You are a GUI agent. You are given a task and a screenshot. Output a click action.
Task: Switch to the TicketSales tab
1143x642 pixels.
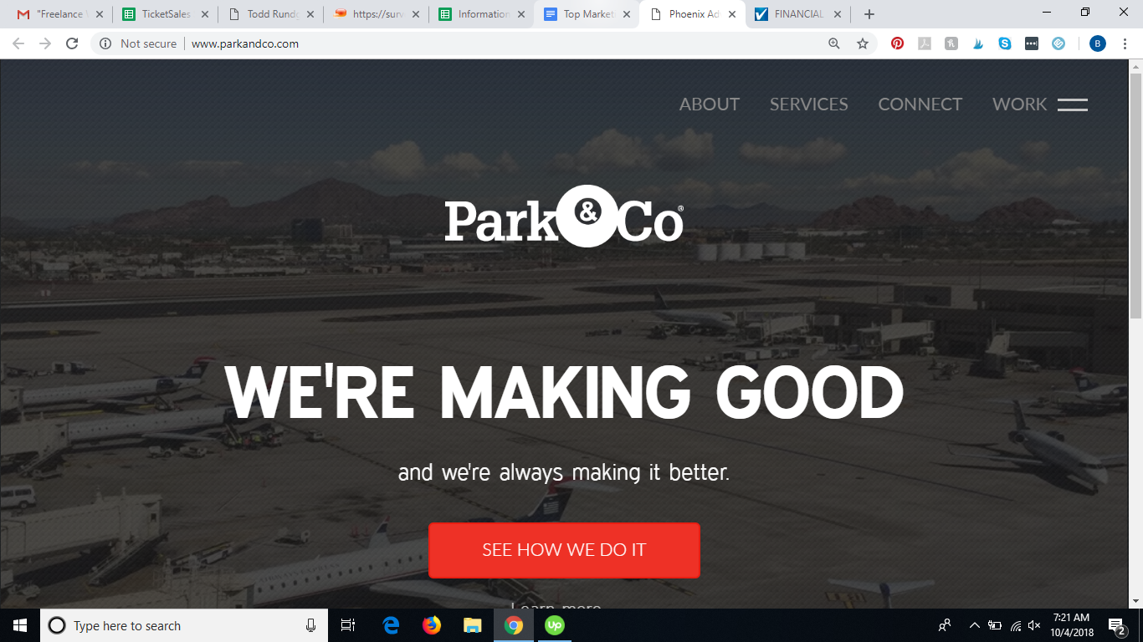coord(164,14)
